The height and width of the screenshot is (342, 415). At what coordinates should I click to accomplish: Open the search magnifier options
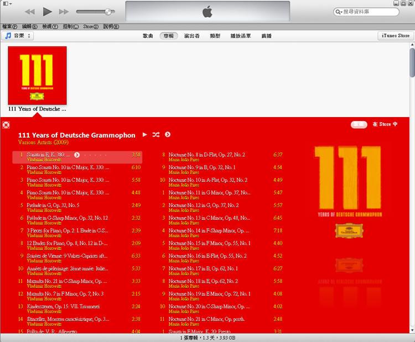click(339, 12)
